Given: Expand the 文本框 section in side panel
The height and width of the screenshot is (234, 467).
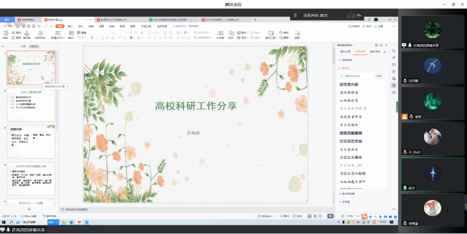Looking at the screenshot, I should click(x=345, y=202).
